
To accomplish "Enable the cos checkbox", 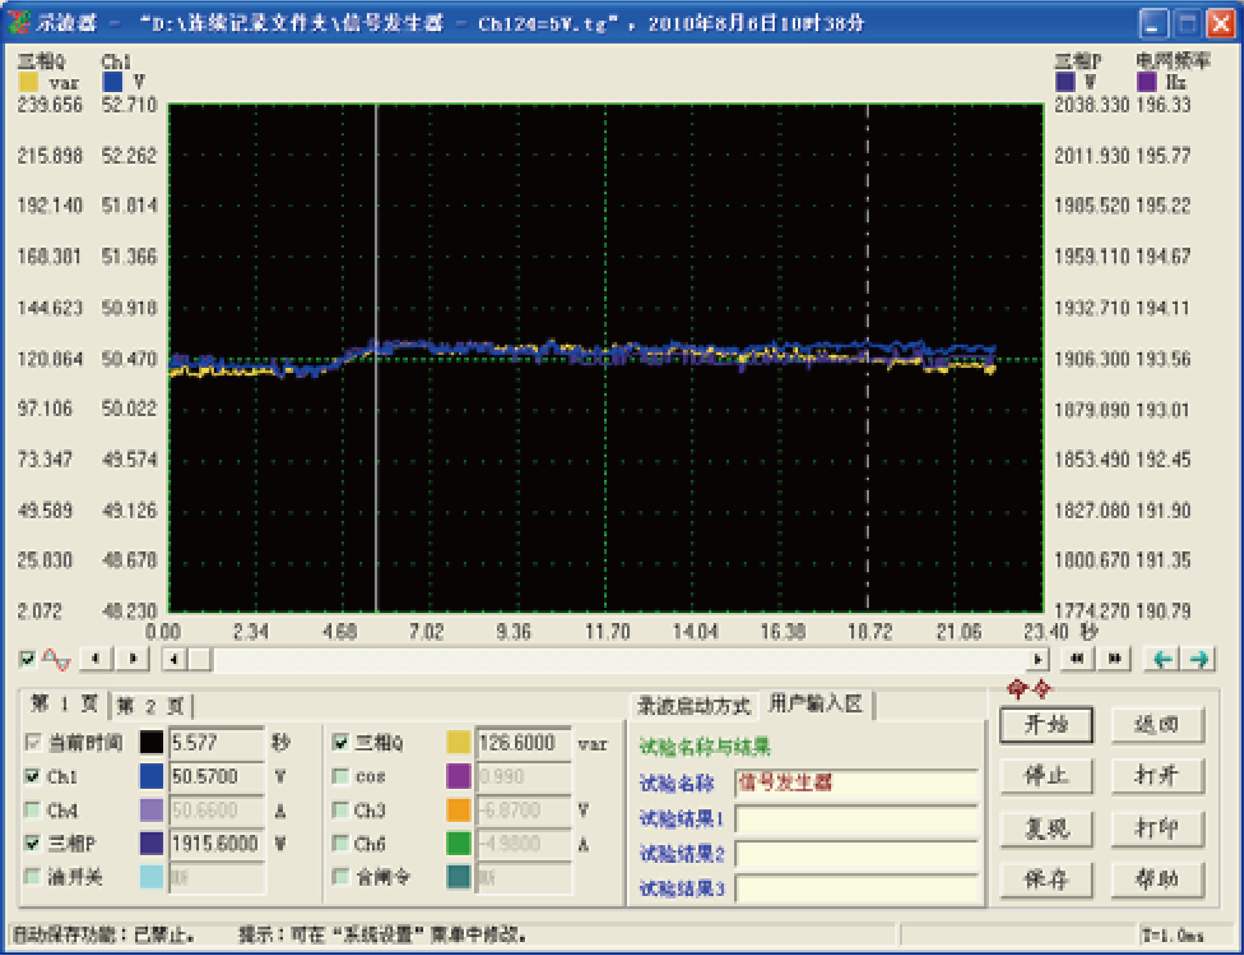I will click(340, 776).
